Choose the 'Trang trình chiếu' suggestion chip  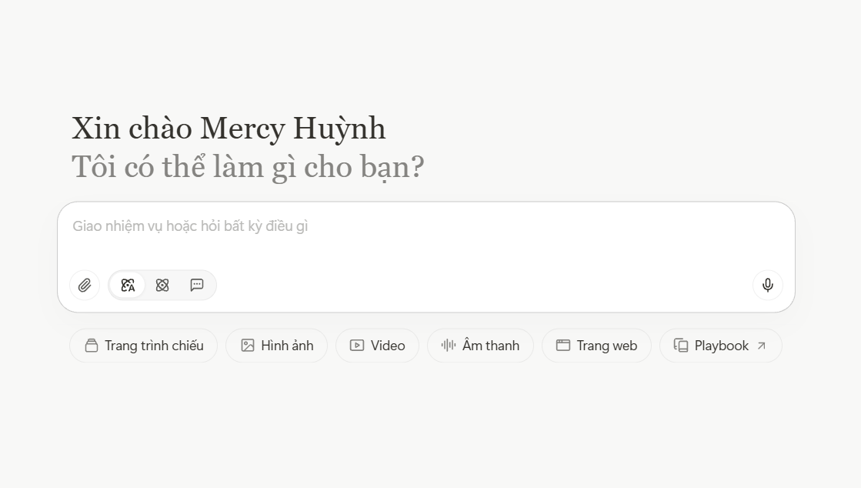tap(144, 346)
